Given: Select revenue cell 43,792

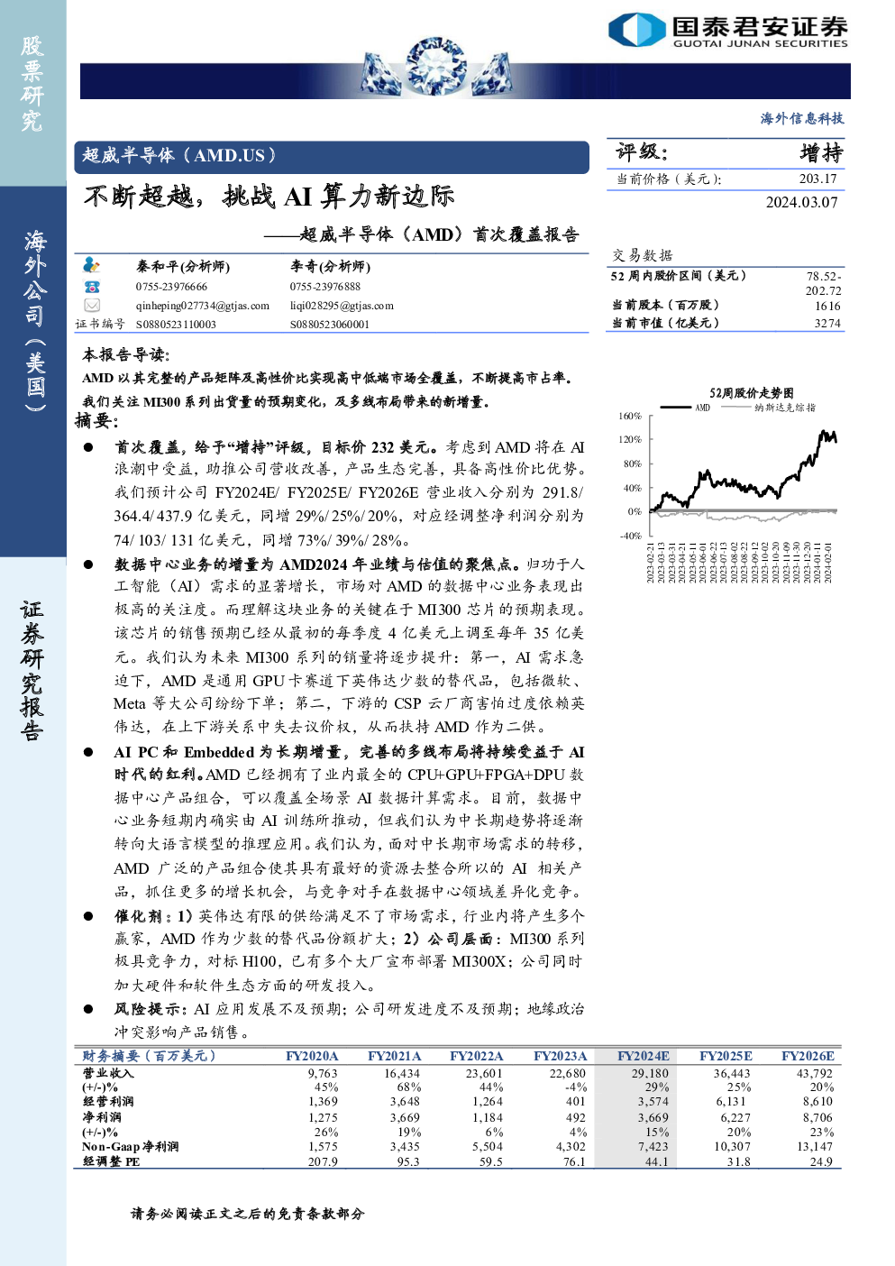Looking at the screenshot, I should [815, 1073].
